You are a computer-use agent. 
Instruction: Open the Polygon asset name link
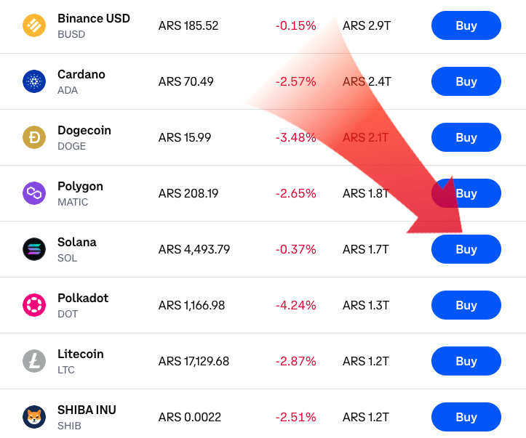[80, 187]
